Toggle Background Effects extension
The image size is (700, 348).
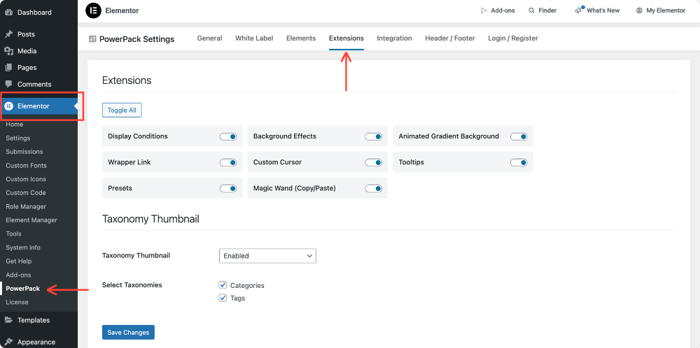click(374, 136)
